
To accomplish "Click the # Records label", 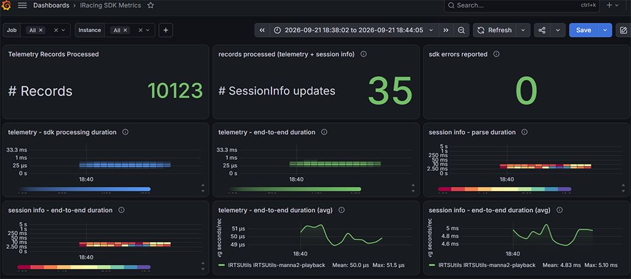I will tap(40, 91).
